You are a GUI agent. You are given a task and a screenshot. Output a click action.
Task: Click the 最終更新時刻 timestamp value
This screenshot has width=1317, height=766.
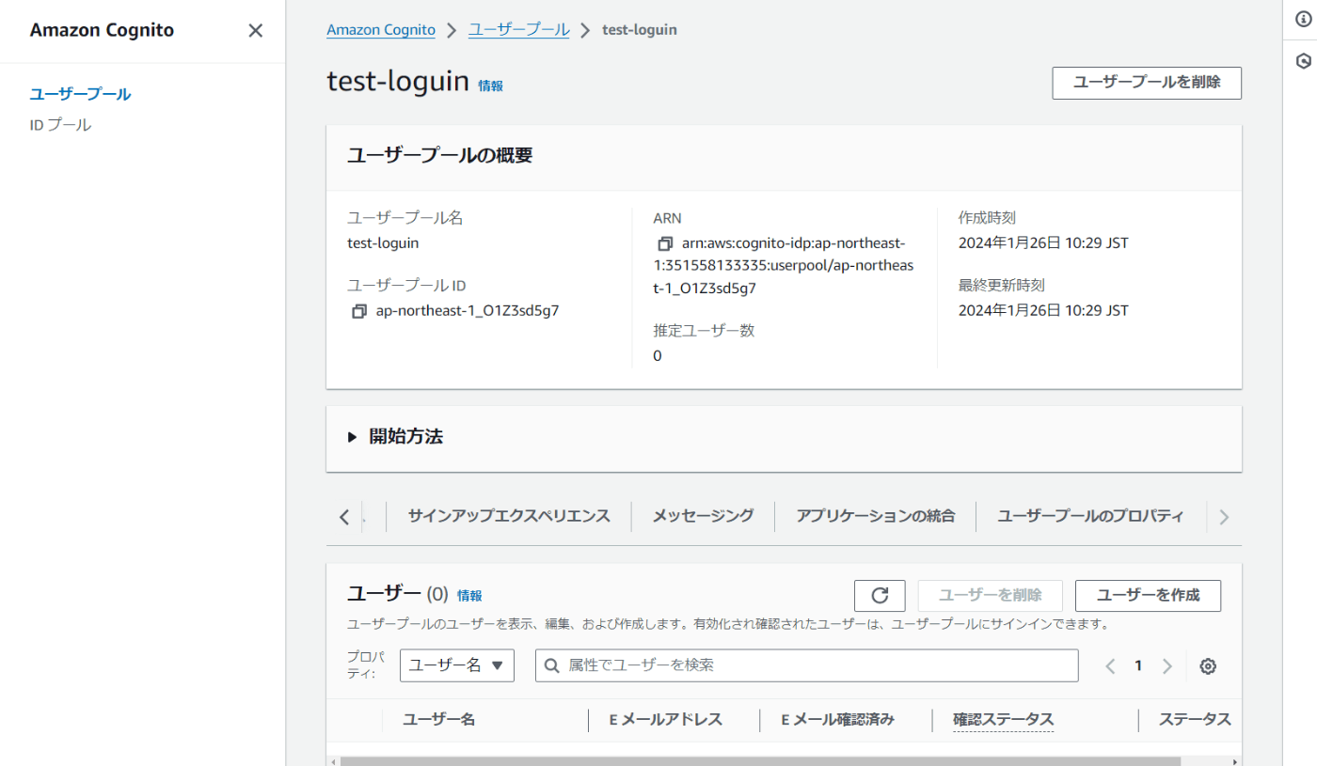[1043, 311]
